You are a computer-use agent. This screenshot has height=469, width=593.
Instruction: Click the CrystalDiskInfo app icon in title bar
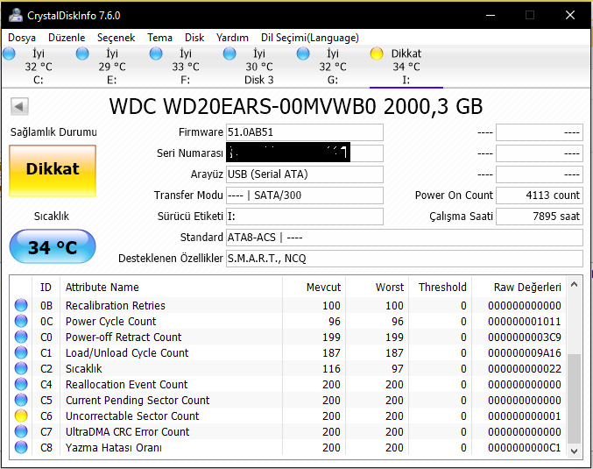pyautogui.click(x=16, y=15)
